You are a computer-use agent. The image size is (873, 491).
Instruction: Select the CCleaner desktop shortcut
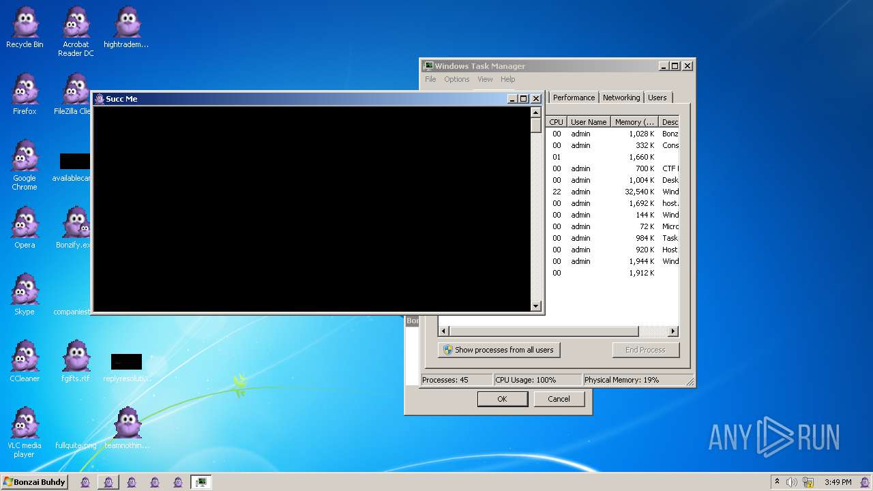(x=25, y=362)
